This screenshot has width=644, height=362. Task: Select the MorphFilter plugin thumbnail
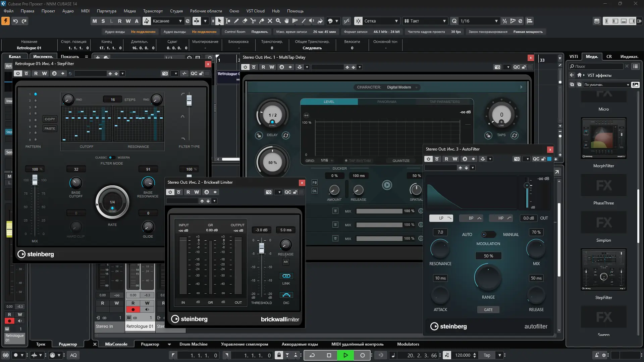(603, 138)
